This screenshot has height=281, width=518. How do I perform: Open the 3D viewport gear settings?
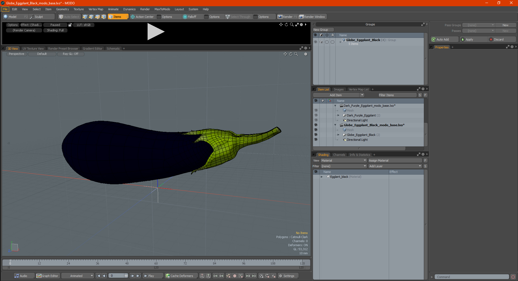(x=306, y=54)
